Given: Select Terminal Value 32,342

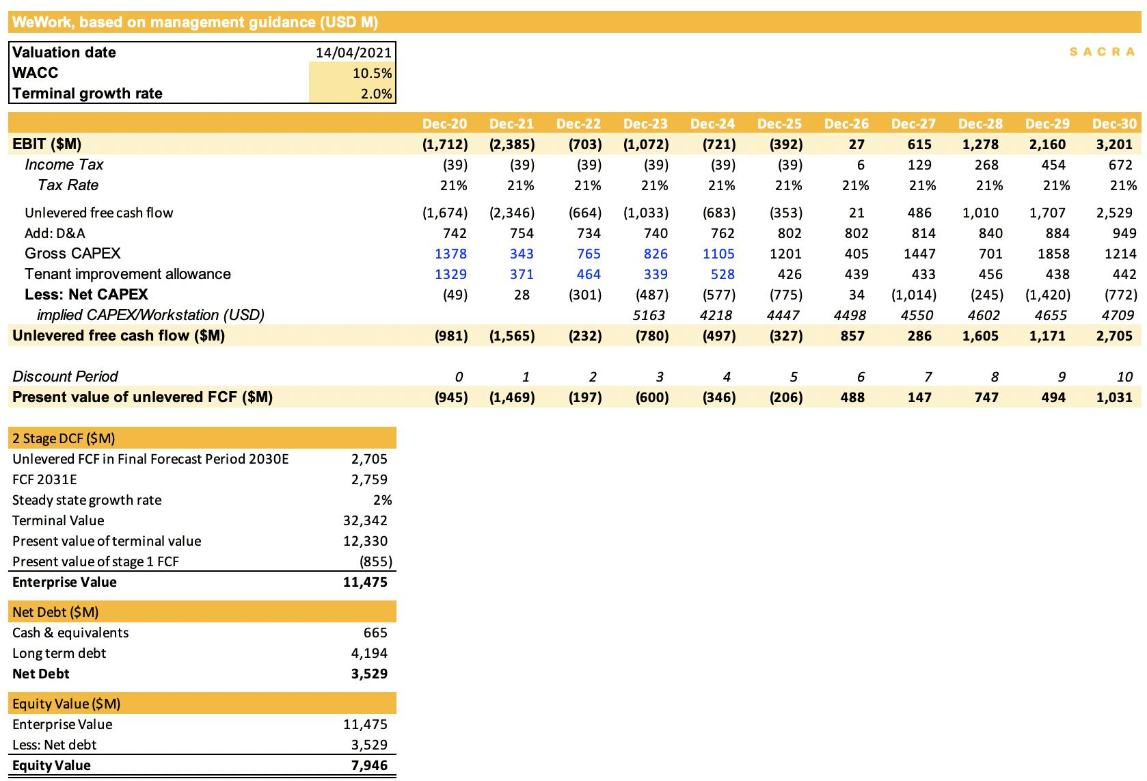Looking at the screenshot, I should pyautogui.click(x=366, y=520).
